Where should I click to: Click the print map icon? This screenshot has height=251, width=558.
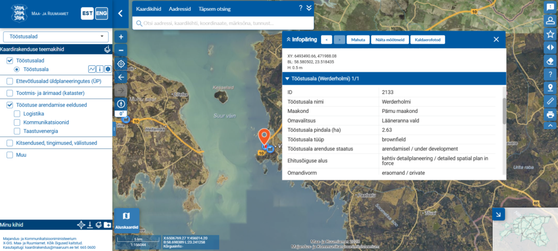550,115
